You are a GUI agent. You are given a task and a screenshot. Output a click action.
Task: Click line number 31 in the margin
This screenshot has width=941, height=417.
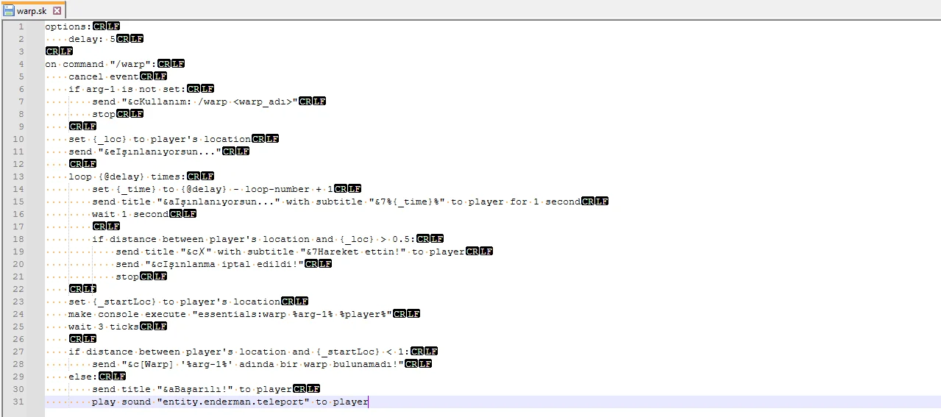click(18, 402)
